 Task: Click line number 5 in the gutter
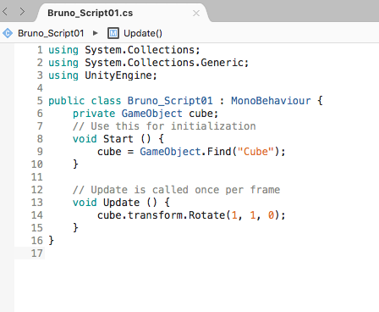[x=40, y=101]
